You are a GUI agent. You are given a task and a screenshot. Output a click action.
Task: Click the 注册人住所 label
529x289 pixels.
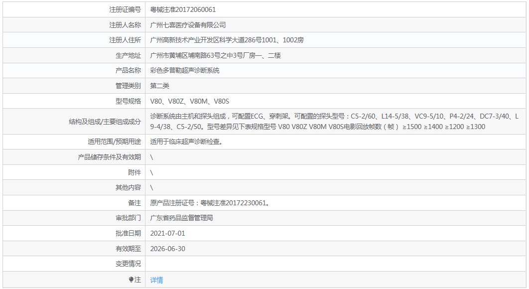click(125, 40)
